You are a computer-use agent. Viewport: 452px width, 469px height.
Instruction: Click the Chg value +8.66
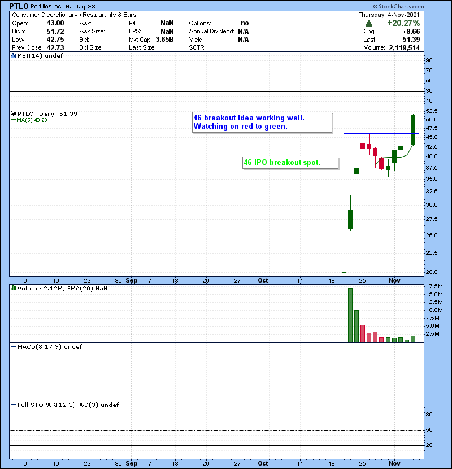pyautogui.click(x=411, y=32)
